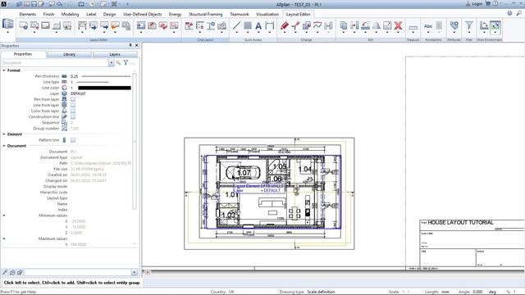This screenshot has width=525, height=295.
Task: Click the orange arrow layout icon
Action: 115,25
